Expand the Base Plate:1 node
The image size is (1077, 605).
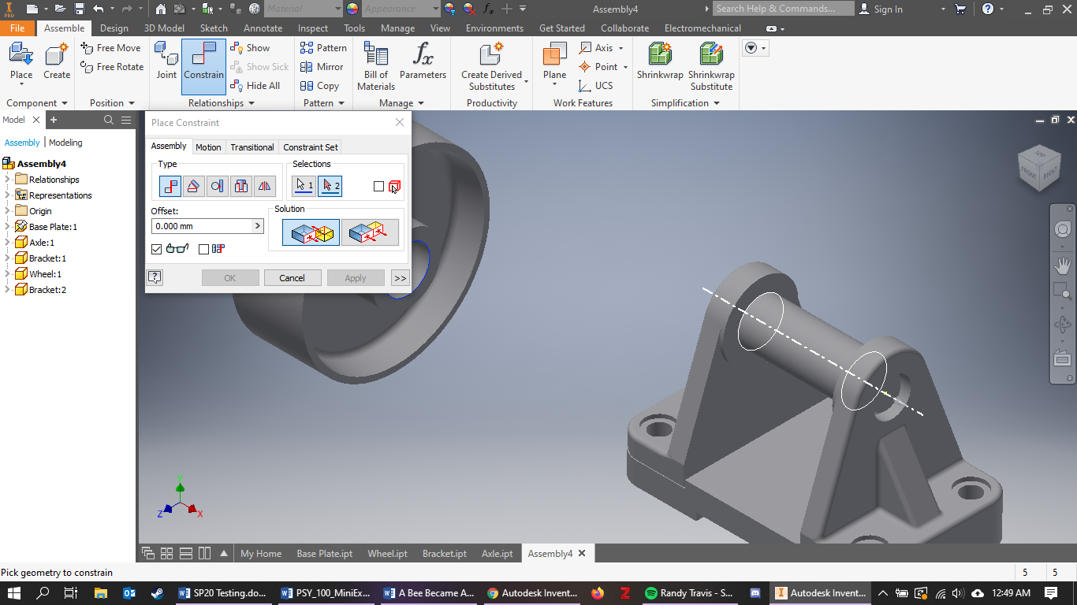(x=7, y=227)
